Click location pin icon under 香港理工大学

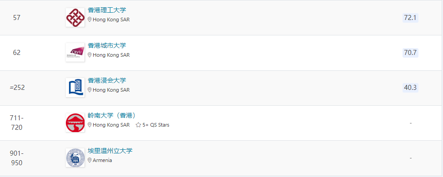tap(90, 20)
